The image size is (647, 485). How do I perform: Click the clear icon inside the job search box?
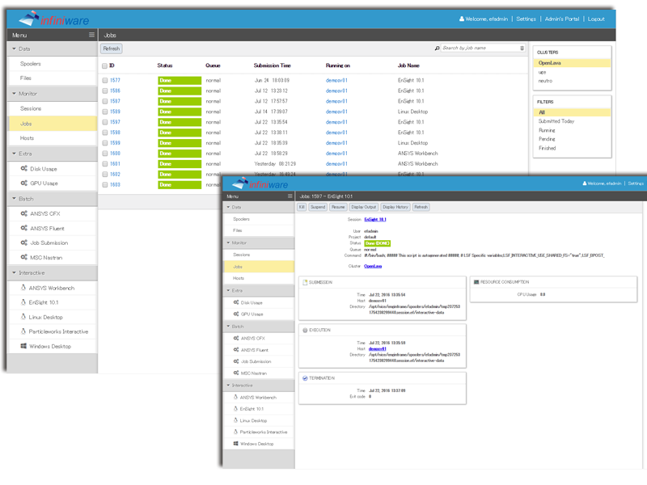522,48
